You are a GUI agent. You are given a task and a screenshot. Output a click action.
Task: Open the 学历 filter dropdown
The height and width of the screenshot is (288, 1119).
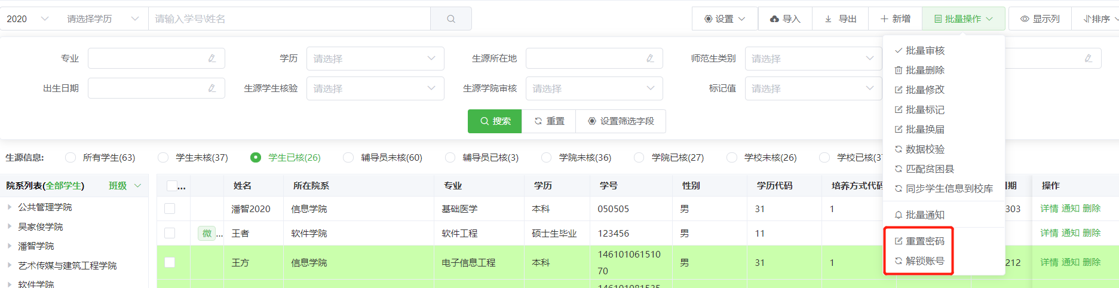(x=375, y=59)
